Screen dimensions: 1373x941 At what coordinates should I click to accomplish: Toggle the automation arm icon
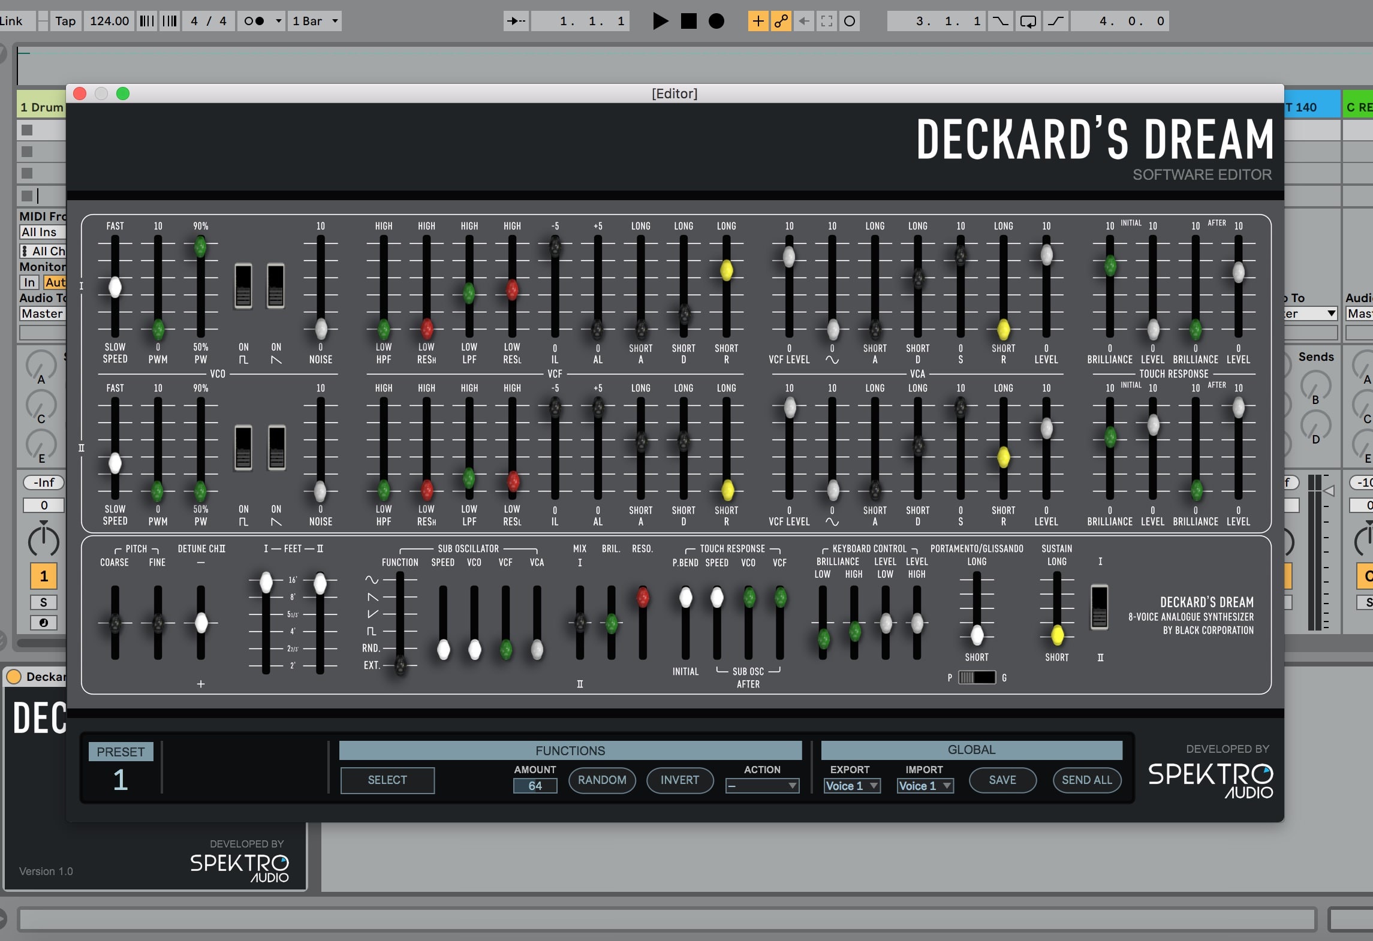781,22
